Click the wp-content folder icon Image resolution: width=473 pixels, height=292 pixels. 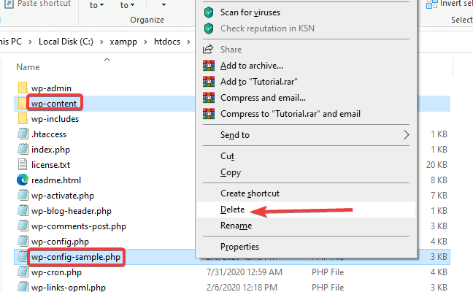pyautogui.click(x=23, y=103)
